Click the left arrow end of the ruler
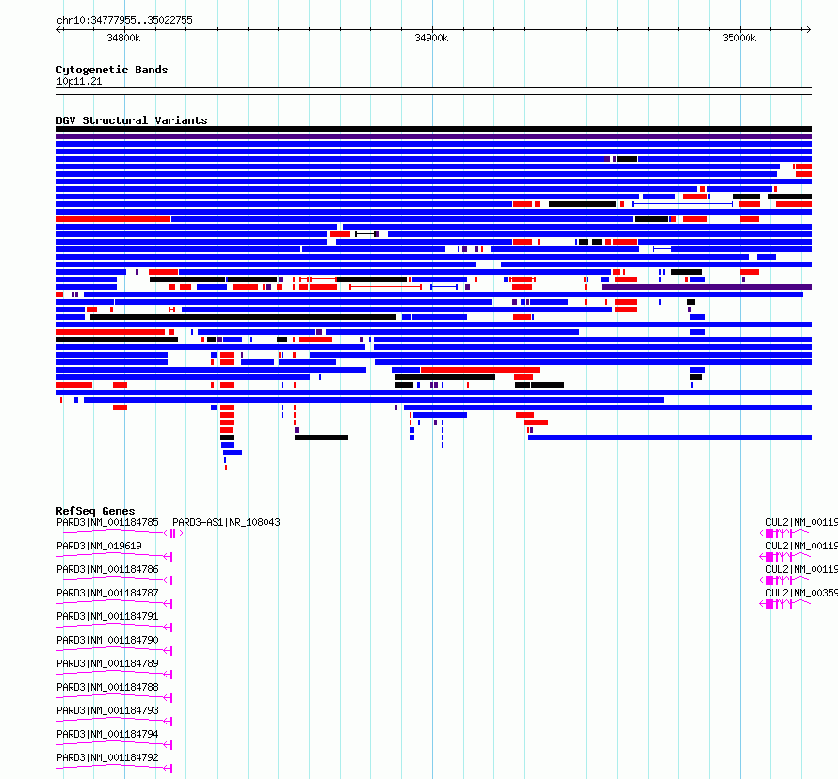Screen dimensions: 838x779 pos(58,29)
